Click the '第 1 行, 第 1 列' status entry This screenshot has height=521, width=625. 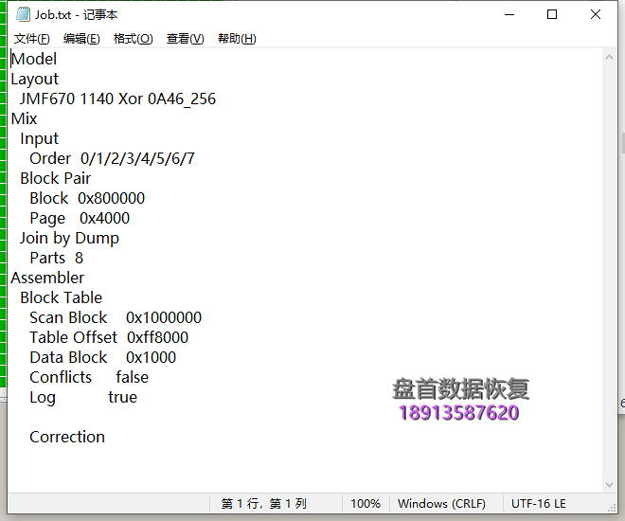pos(264,504)
